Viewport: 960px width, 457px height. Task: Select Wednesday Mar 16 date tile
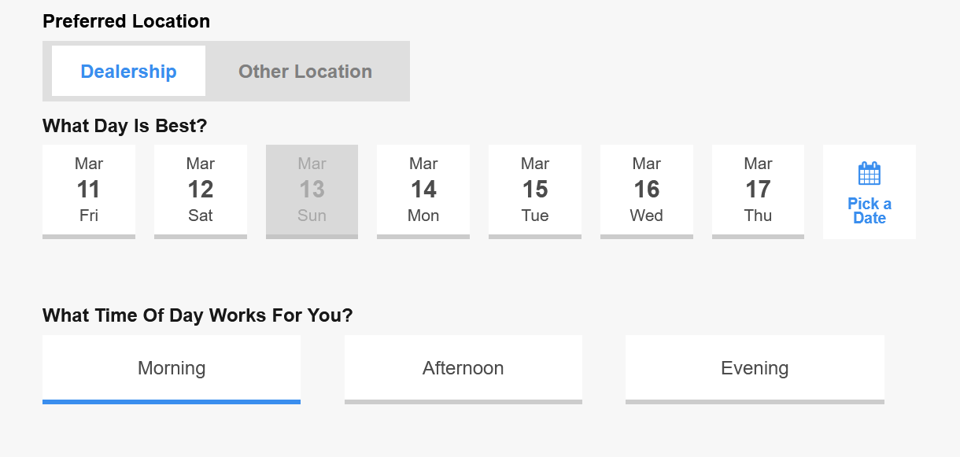[x=647, y=191]
